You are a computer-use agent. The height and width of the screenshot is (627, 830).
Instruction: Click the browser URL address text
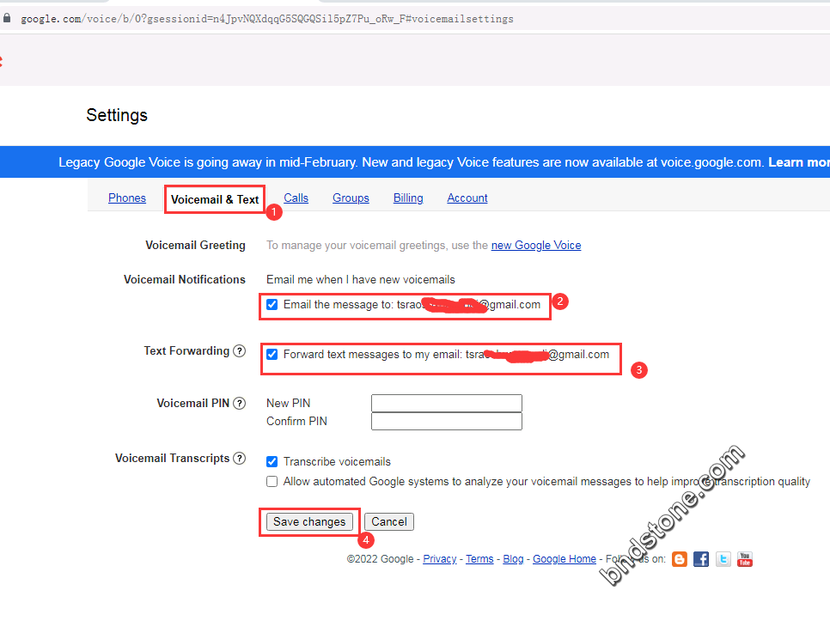[x=266, y=19]
